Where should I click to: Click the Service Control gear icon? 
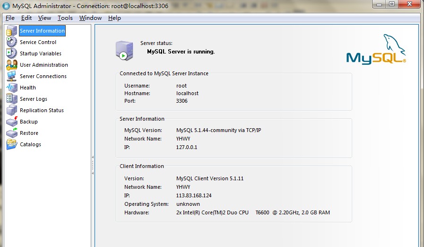[11, 42]
